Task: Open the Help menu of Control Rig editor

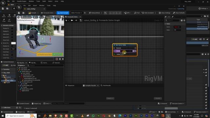Action: coord(54,6)
